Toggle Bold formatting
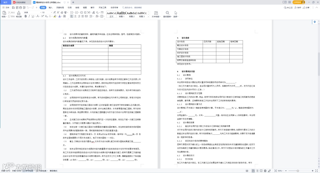This screenshot has width=320, height=173. click(x=26, y=16)
